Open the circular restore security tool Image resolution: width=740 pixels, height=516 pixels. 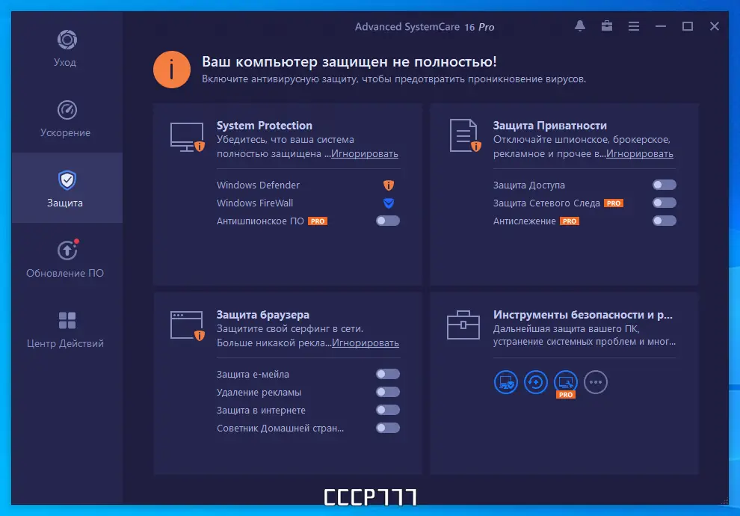[536, 382]
